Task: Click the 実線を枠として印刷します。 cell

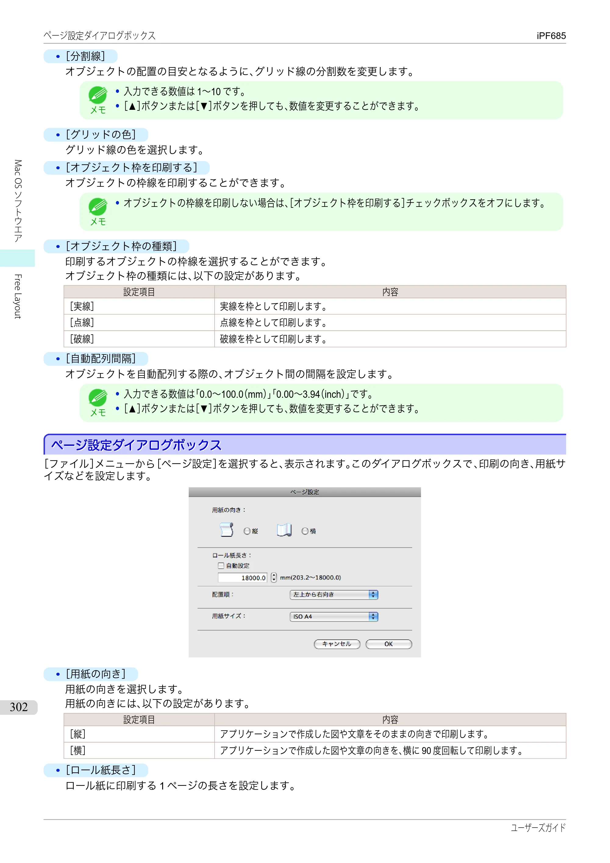Action: (390, 306)
